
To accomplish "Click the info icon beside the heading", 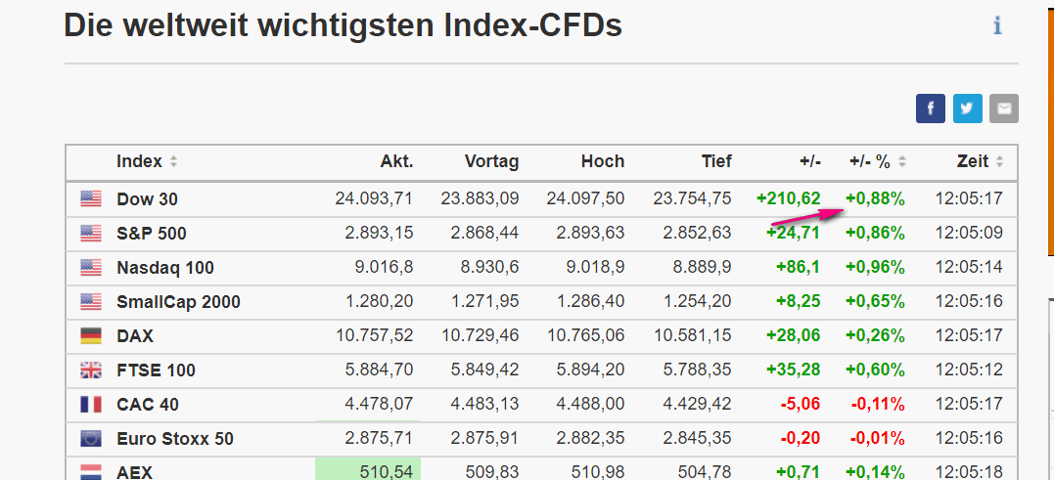I will pyautogui.click(x=997, y=26).
